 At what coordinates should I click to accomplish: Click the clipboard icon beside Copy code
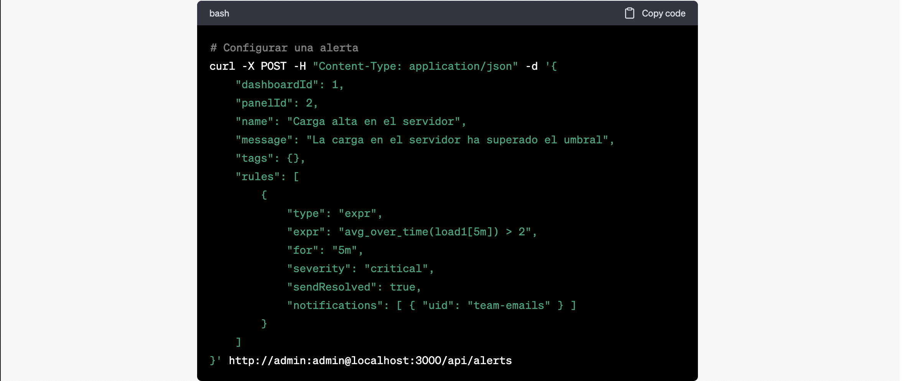(629, 13)
